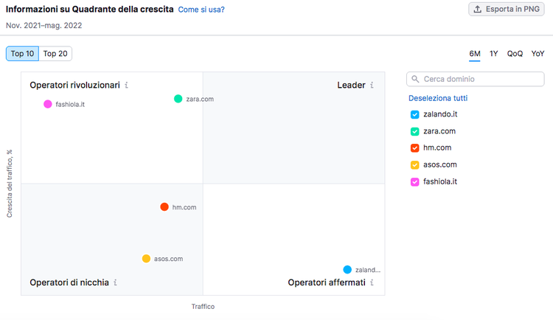
Task: Click the 'Operatori di nicchia' quadrant title
Action: [x=69, y=282]
